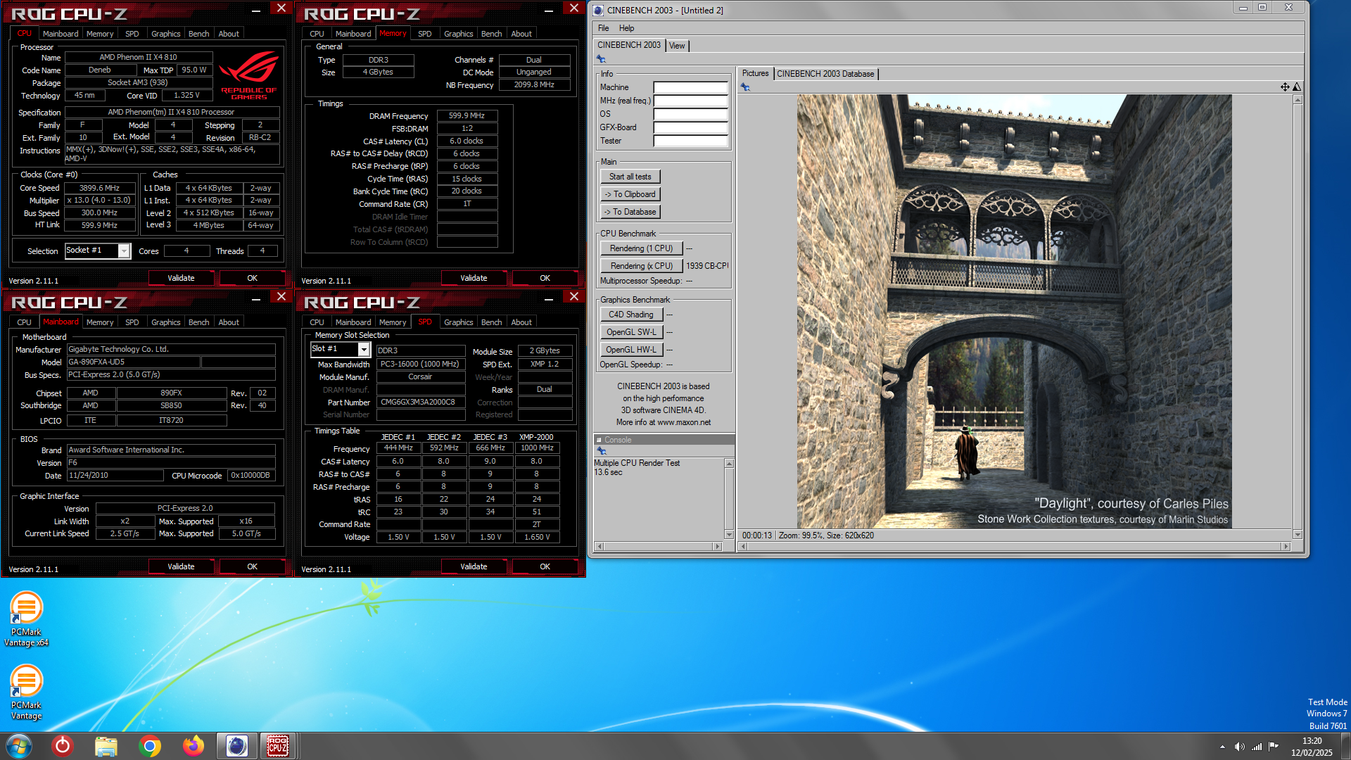Open the Windows Start menu
Screen dimensions: 1351x760
click(19, 745)
